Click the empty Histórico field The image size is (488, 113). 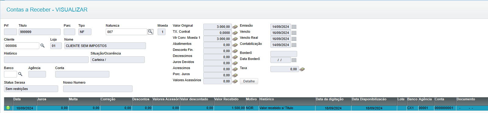click(x=46, y=60)
